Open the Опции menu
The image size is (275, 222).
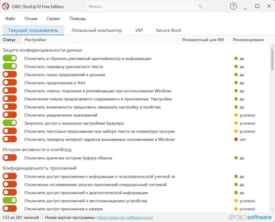click(31, 19)
